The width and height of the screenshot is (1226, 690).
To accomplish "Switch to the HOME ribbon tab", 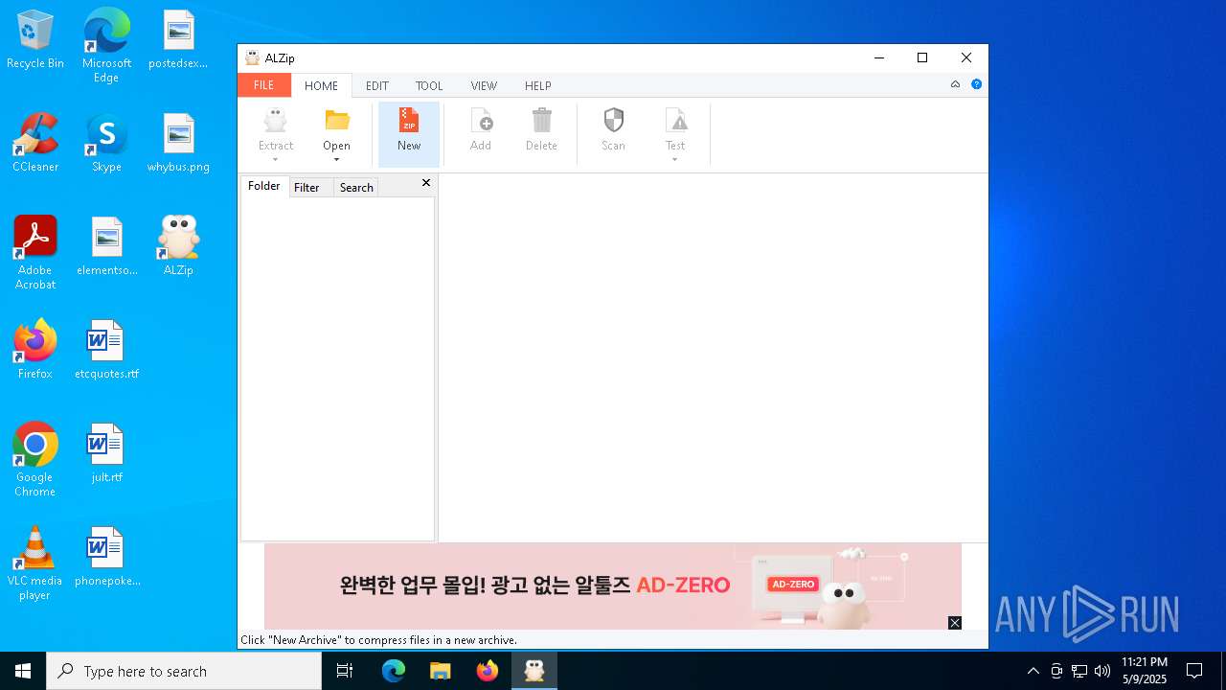I will (321, 85).
